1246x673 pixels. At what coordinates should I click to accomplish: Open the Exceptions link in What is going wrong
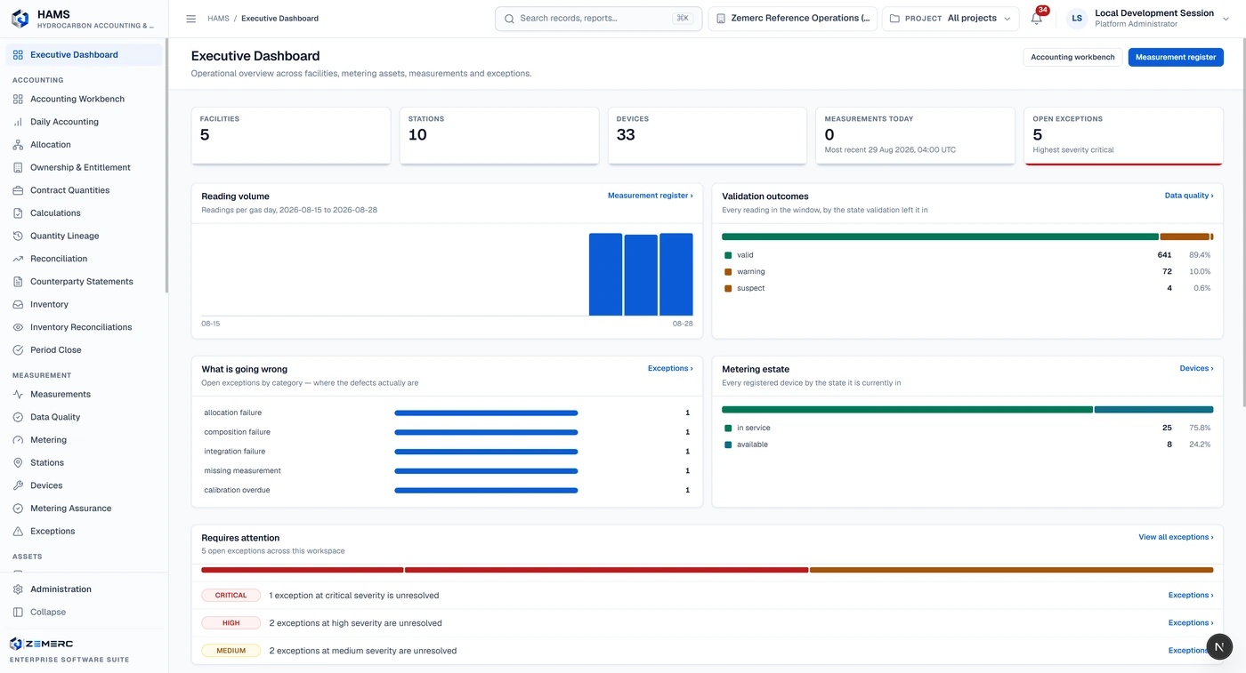pos(670,368)
